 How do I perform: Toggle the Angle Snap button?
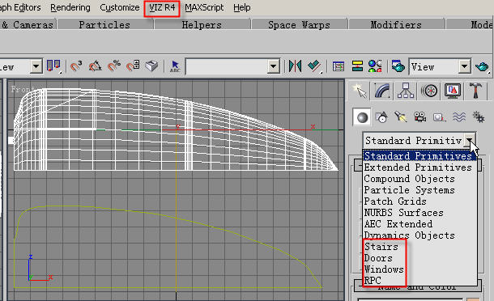(95, 66)
